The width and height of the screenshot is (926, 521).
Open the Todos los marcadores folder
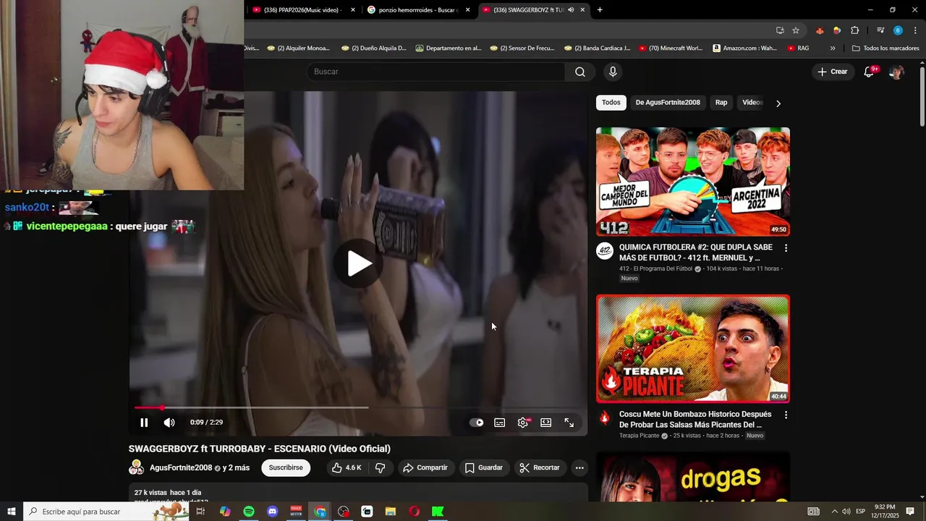click(x=885, y=48)
